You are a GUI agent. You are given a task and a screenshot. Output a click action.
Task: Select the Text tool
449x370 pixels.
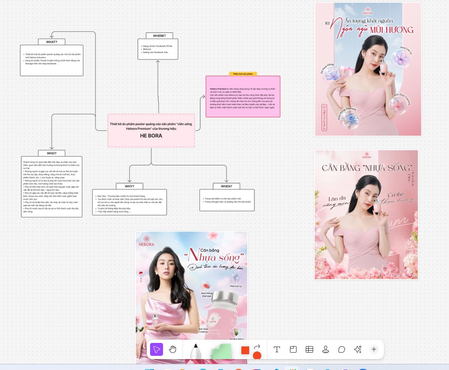click(277, 349)
